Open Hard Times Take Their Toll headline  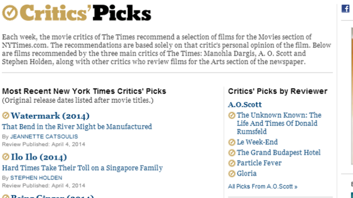pos(82,168)
